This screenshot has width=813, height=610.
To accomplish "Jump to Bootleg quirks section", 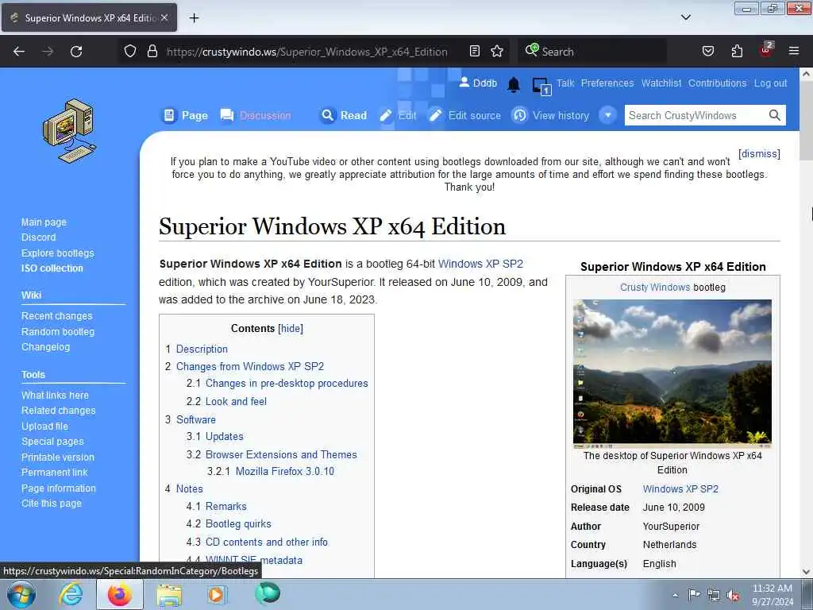I will [x=238, y=524].
